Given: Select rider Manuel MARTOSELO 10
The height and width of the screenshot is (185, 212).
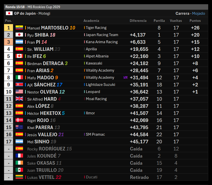Looking at the screenshot, I should (51, 28).
